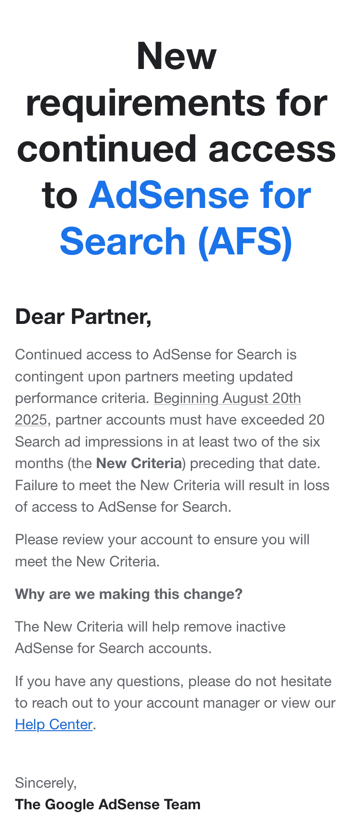
Task: Click the blue "AdSense for" headline text
Action: point(200,195)
